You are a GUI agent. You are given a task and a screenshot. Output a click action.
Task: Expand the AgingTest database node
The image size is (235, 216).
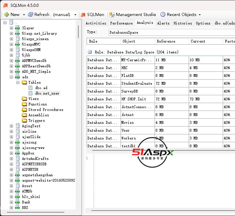[11, 126]
